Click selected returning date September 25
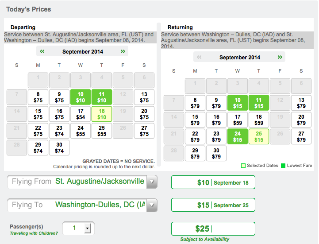The image size is (319, 244). [259, 137]
